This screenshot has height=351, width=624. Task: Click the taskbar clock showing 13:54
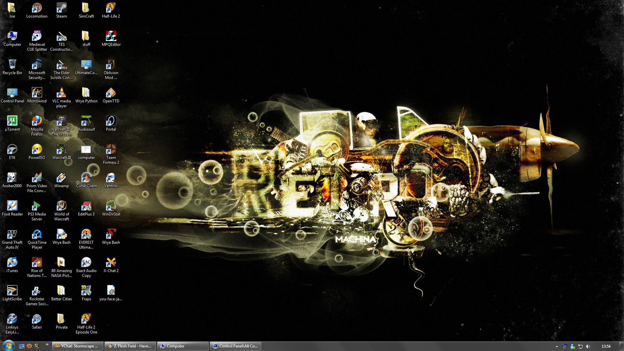[606, 346]
